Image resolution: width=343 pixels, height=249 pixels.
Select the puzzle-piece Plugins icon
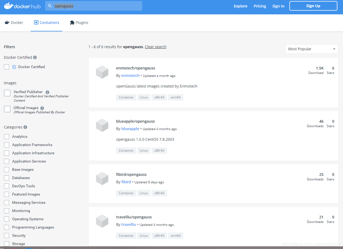pyautogui.click(x=72, y=23)
